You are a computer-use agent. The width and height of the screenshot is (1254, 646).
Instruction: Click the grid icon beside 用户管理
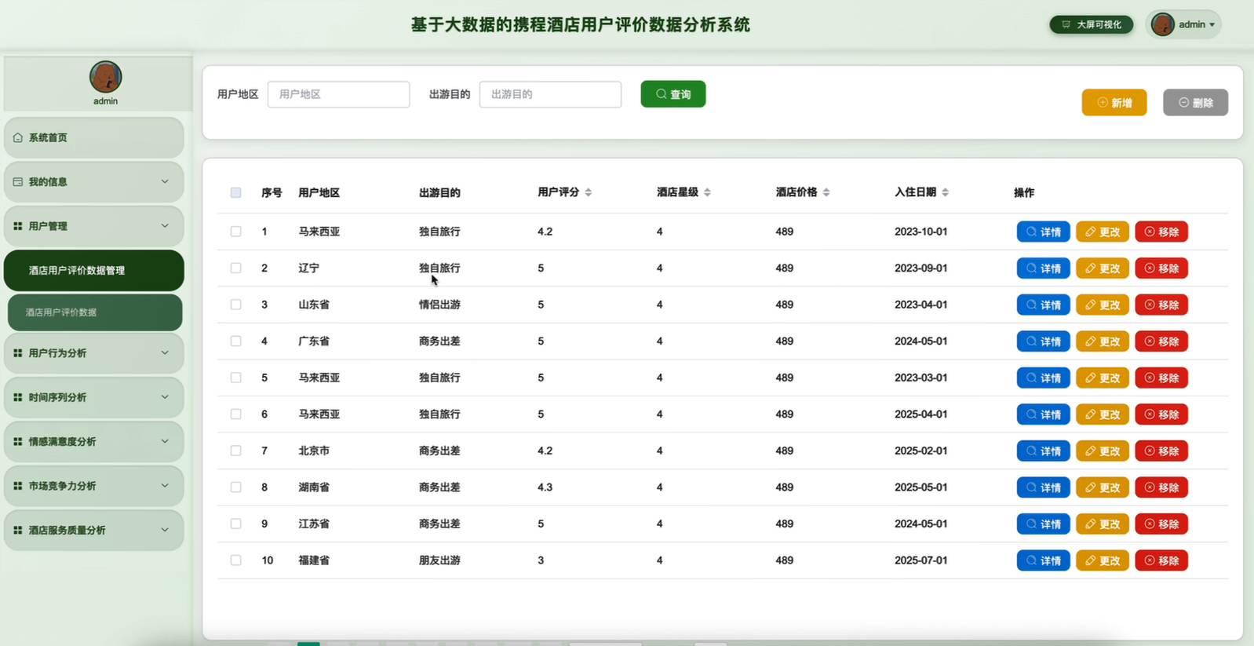coord(18,226)
